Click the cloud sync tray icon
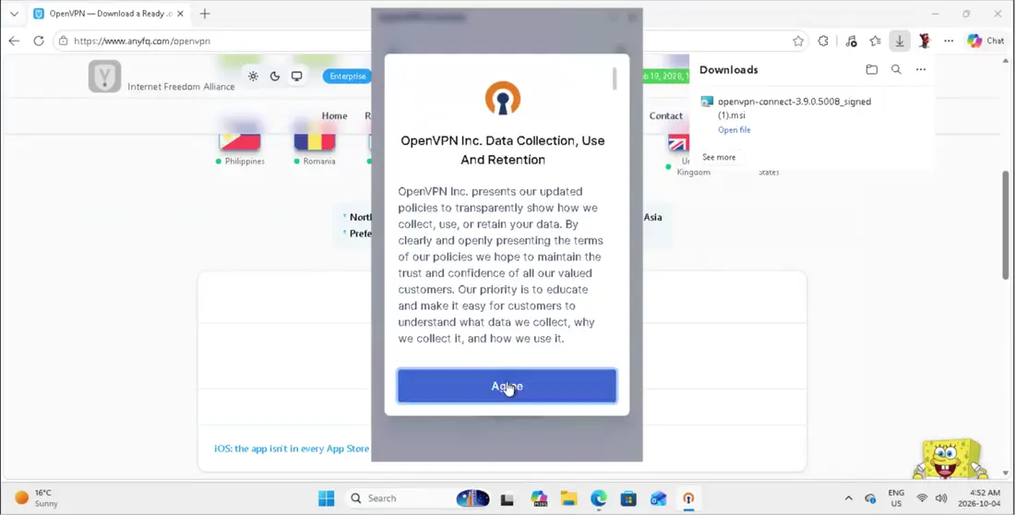The image size is (1015, 515). tap(870, 498)
